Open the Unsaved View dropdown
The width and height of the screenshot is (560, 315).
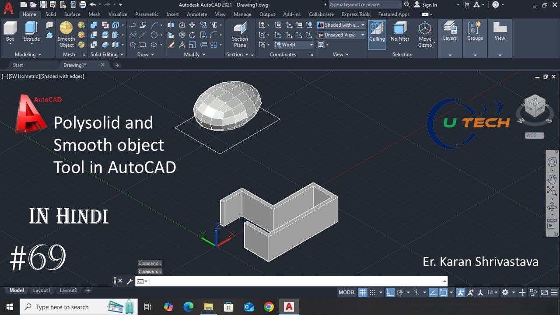(341, 35)
